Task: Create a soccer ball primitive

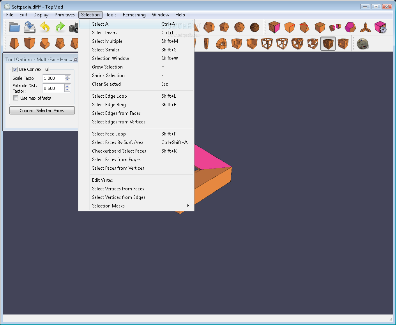Action: pyautogui.click(x=239, y=27)
